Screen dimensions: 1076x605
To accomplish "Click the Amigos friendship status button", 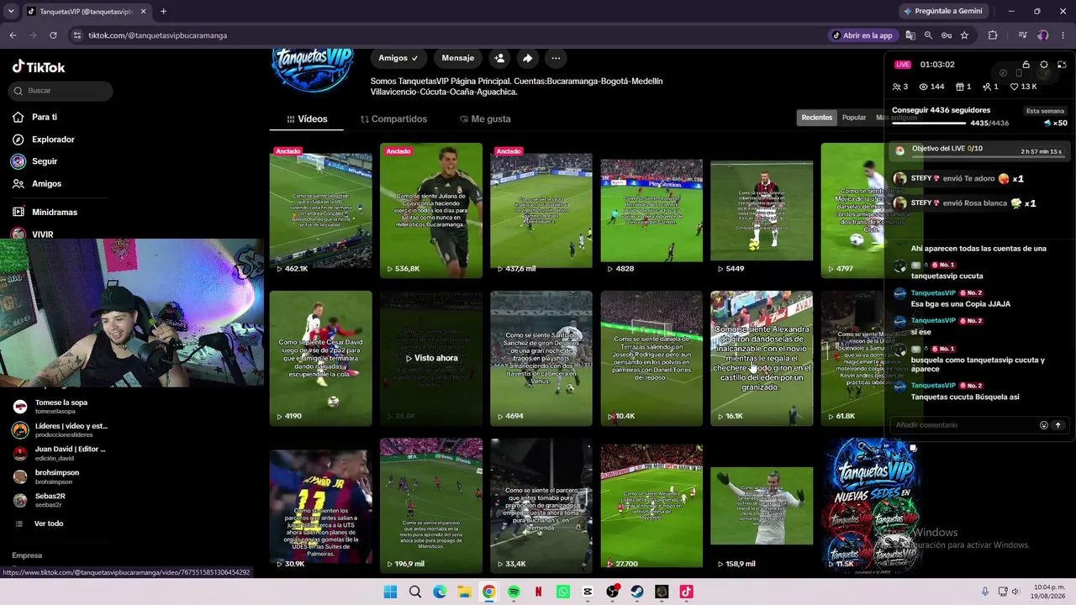I will tap(398, 58).
